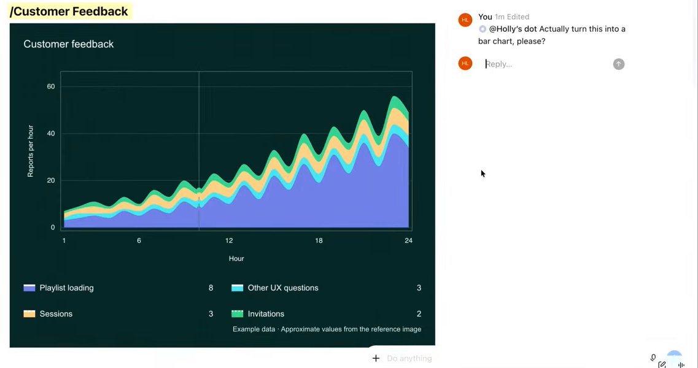Click the dot icon before @Holly's dot

[x=482, y=29]
